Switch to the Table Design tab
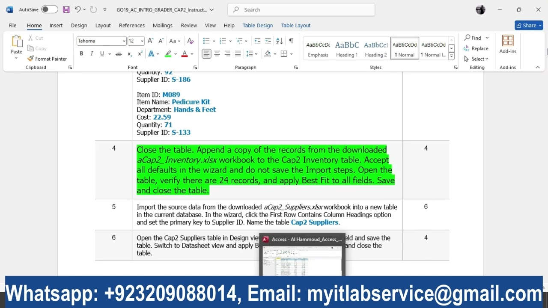The height and width of the screenshot is (308, 548). click(258, 25)
